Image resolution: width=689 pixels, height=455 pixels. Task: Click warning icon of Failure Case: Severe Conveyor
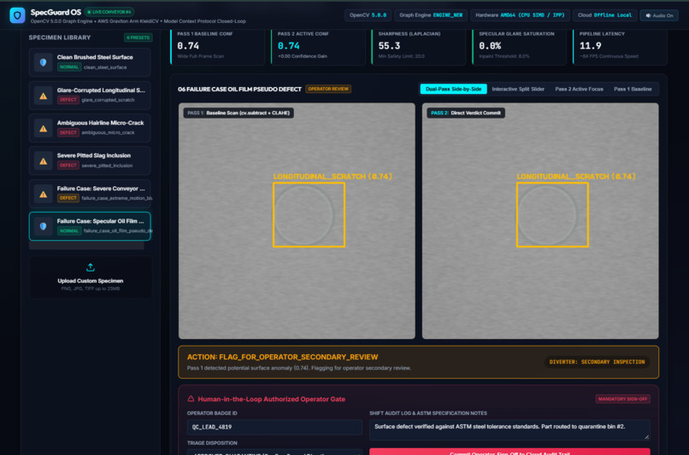point(43,194)
